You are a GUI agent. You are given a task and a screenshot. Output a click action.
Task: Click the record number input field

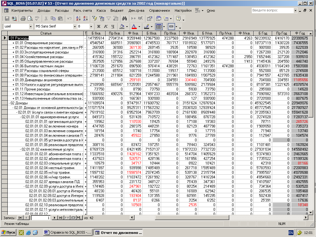(x=40, y=218)
